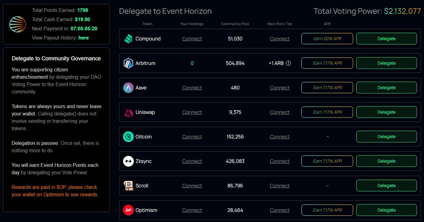
Task: Click the +1 ARB next tier text
Action: (x=276, y=63)
